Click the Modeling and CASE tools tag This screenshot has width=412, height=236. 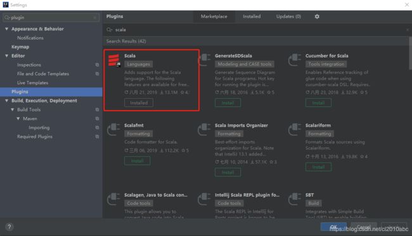click(245, 64)
